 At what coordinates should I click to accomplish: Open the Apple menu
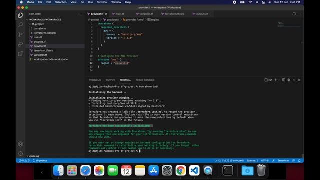tap(21, 2)
